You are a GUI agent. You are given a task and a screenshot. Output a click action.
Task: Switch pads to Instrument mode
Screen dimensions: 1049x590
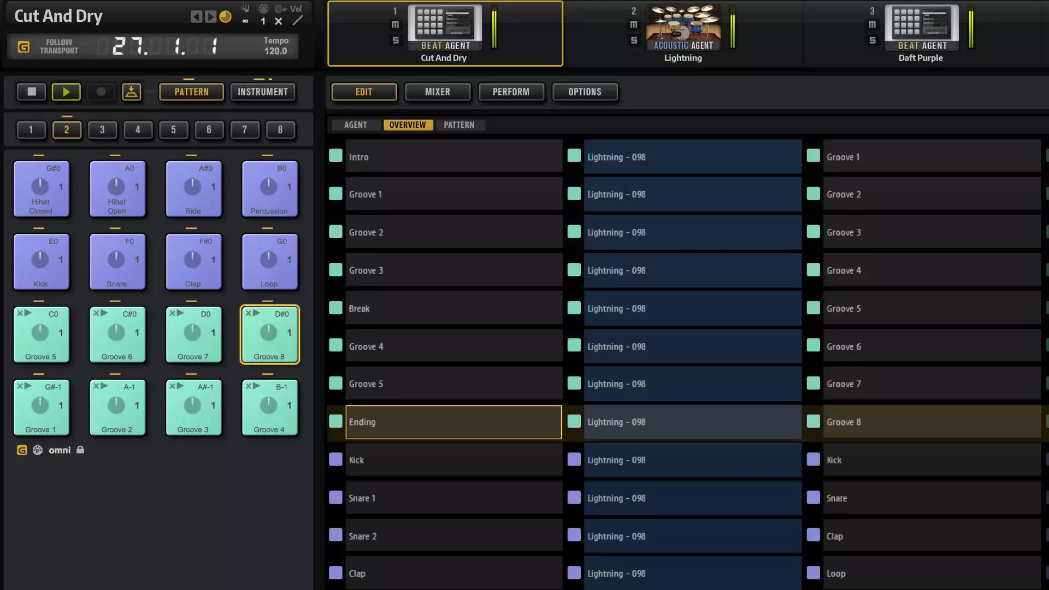click(262, 92)
